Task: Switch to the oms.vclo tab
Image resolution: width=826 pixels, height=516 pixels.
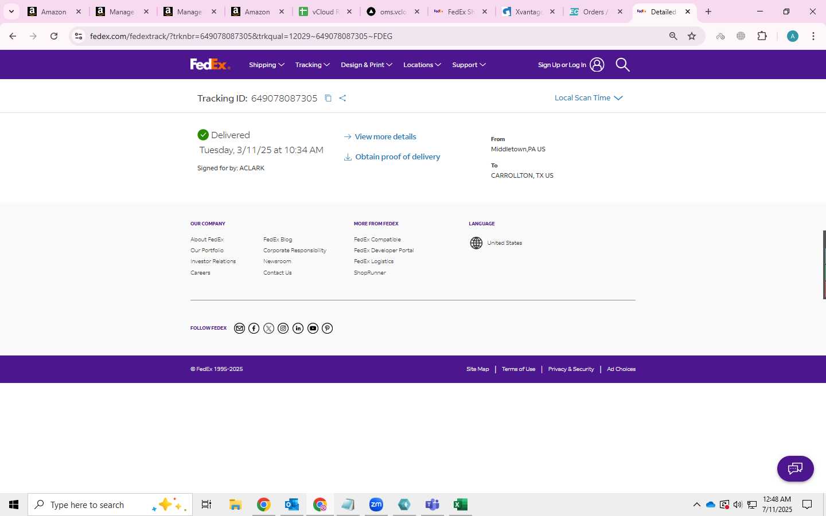Action: [393, 11]
